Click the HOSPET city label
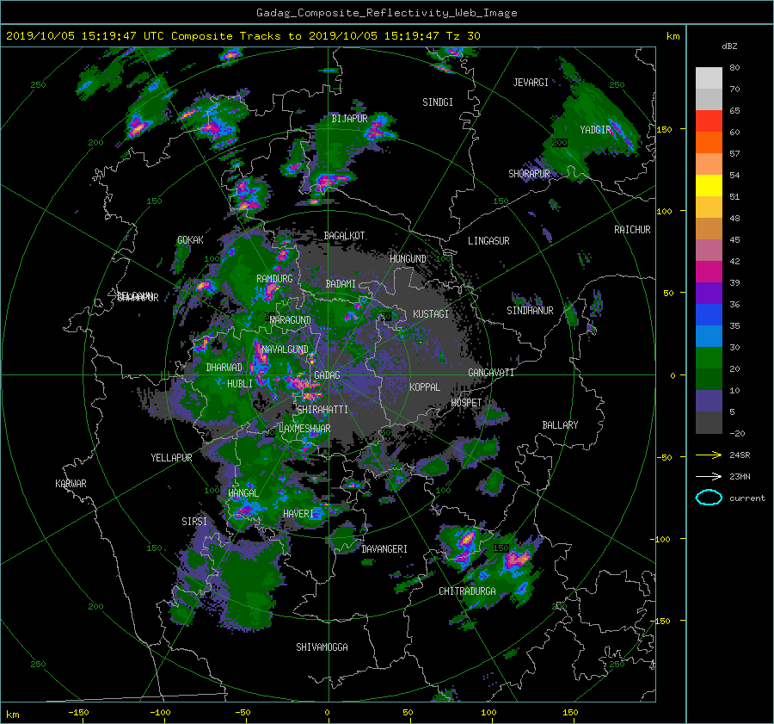This screenshot has width=774, height=724. click(x=466, y=403)
